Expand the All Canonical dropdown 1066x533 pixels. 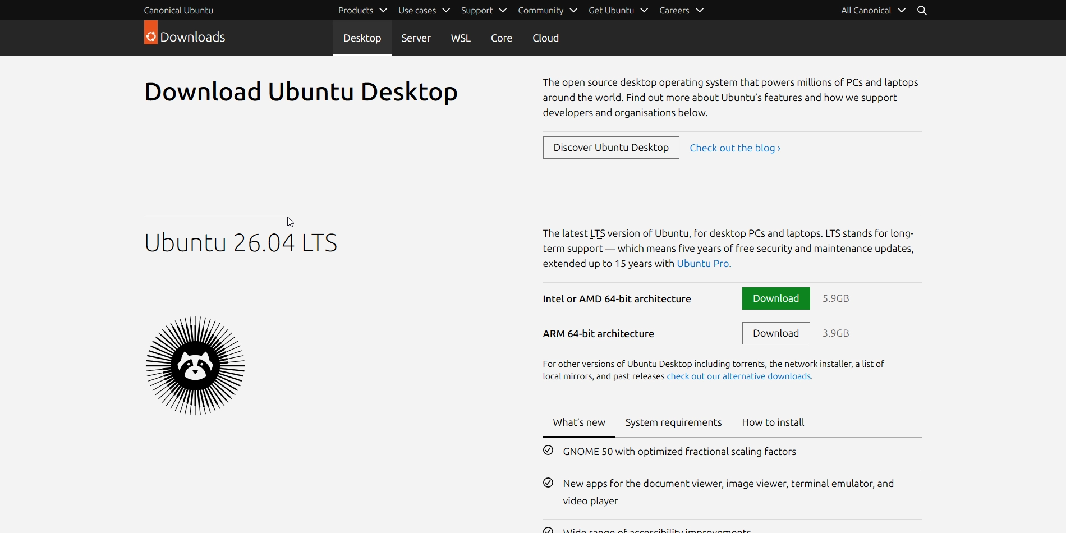(873, 10)
